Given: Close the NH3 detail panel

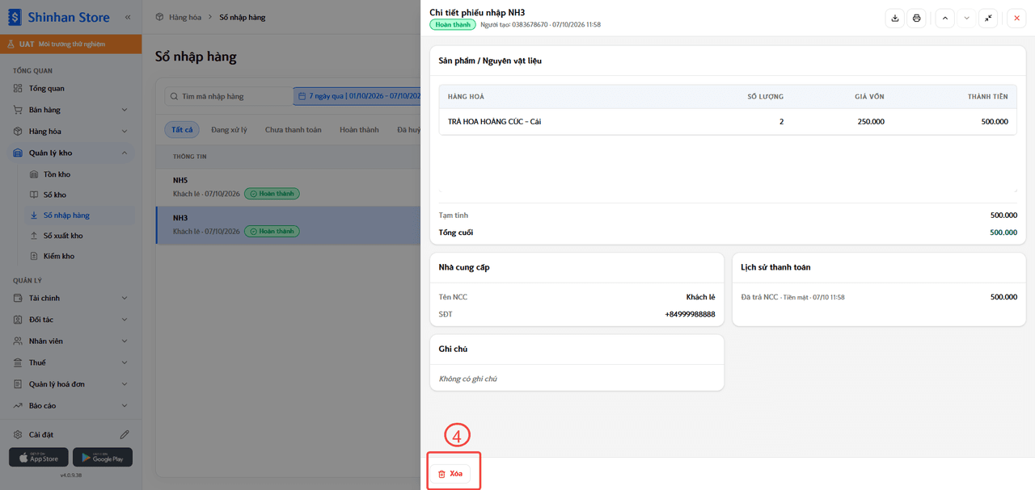Looking at the screenshot, I should pos(1016,18).
